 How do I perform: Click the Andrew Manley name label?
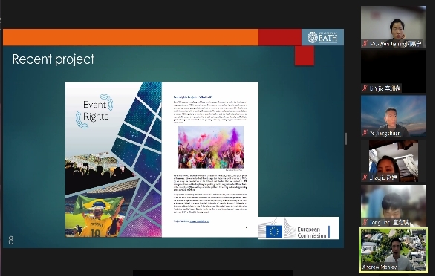[380, 267]
